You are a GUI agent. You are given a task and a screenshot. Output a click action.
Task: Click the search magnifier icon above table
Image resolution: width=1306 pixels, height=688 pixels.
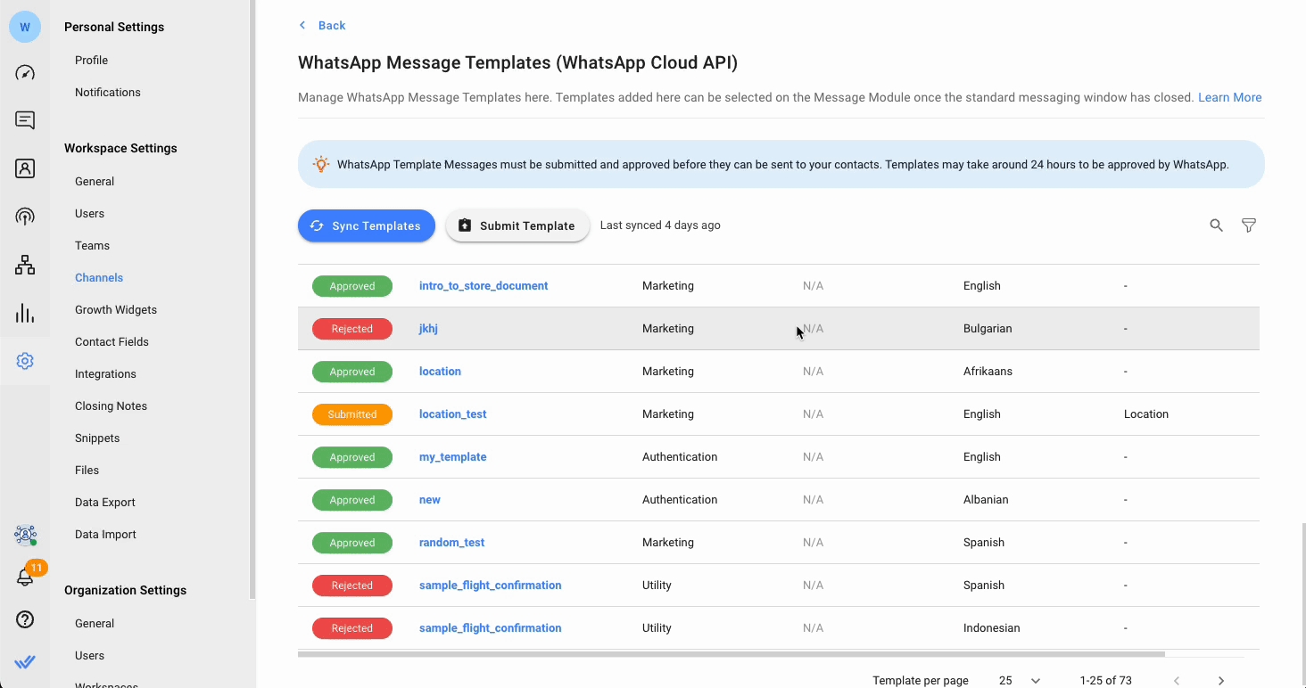click(1216, 225)
